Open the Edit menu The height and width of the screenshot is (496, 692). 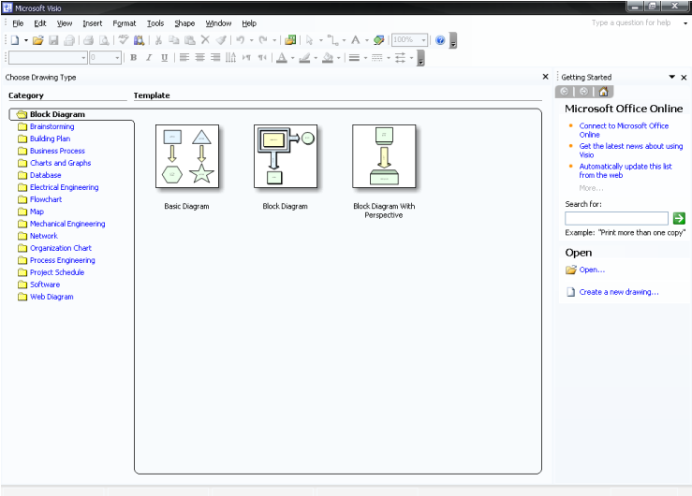click(40, 23)
